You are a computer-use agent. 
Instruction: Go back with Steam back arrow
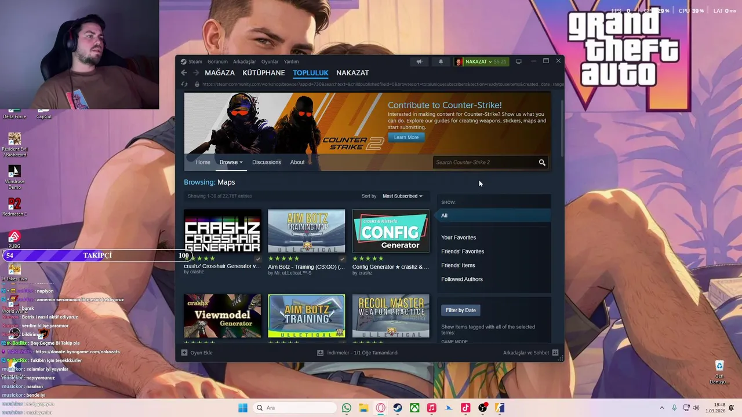point(184,72)
